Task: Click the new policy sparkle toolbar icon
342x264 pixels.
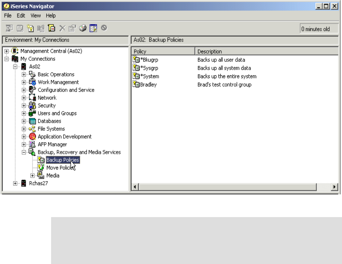Action: 30,28
